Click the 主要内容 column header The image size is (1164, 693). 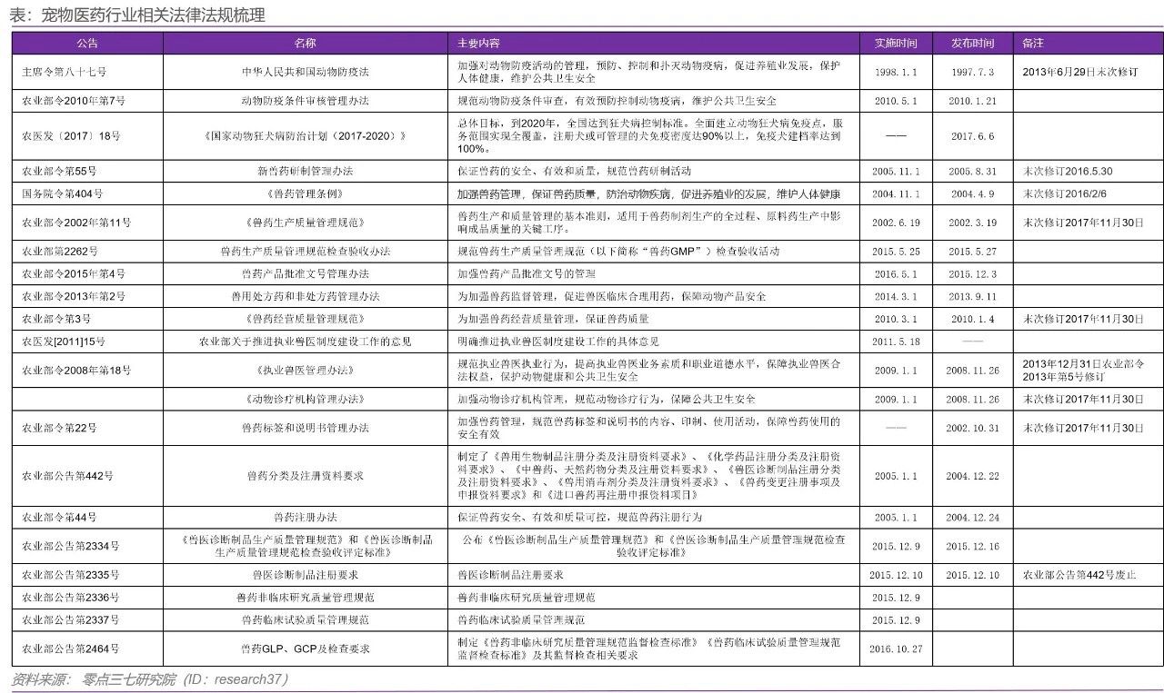(478, 44)
